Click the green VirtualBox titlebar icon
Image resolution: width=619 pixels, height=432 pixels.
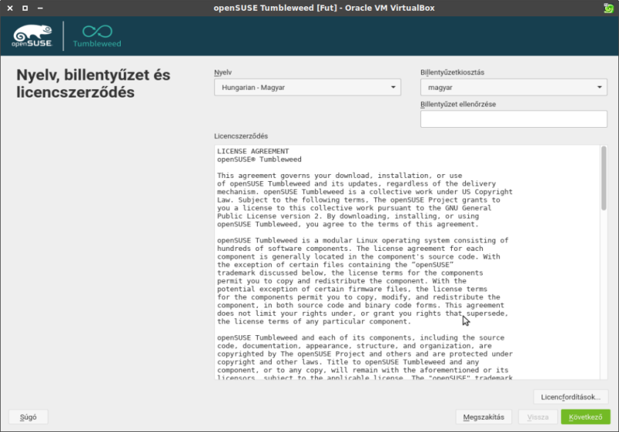[608, 8]
